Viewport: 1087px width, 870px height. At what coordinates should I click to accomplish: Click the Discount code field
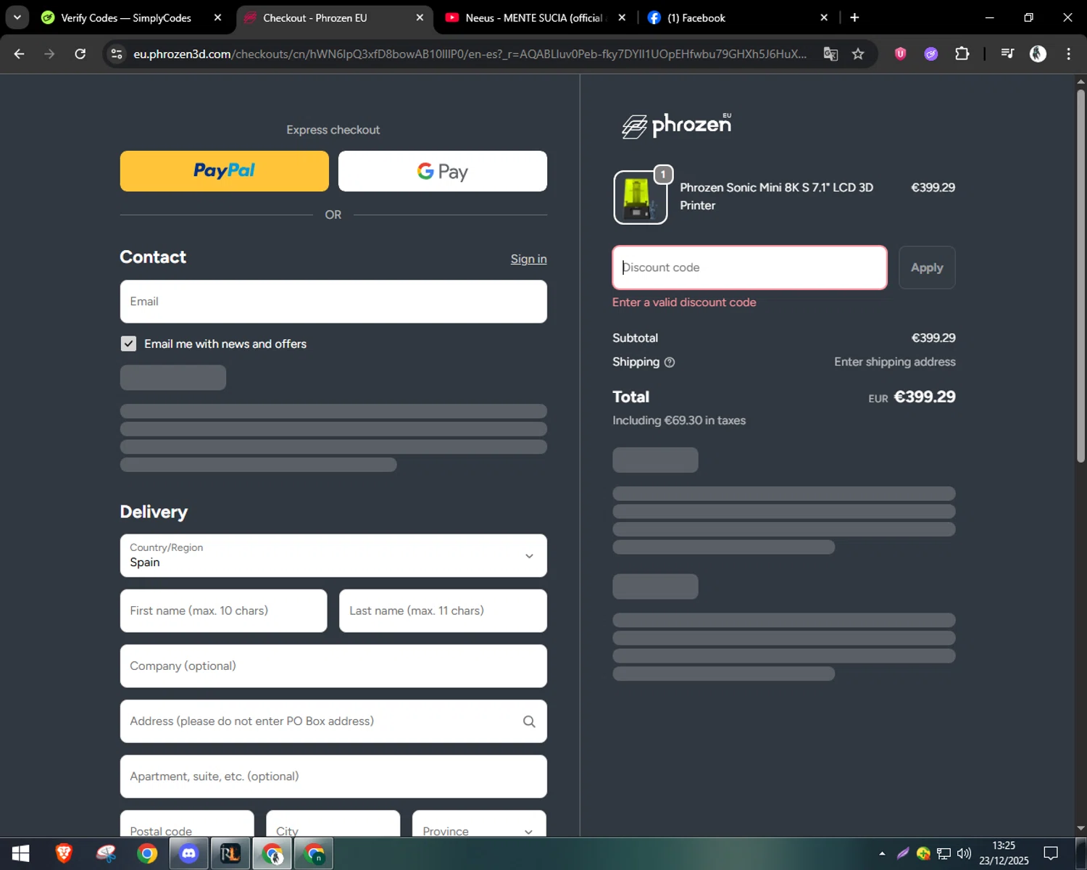click(x=749, y=268)
